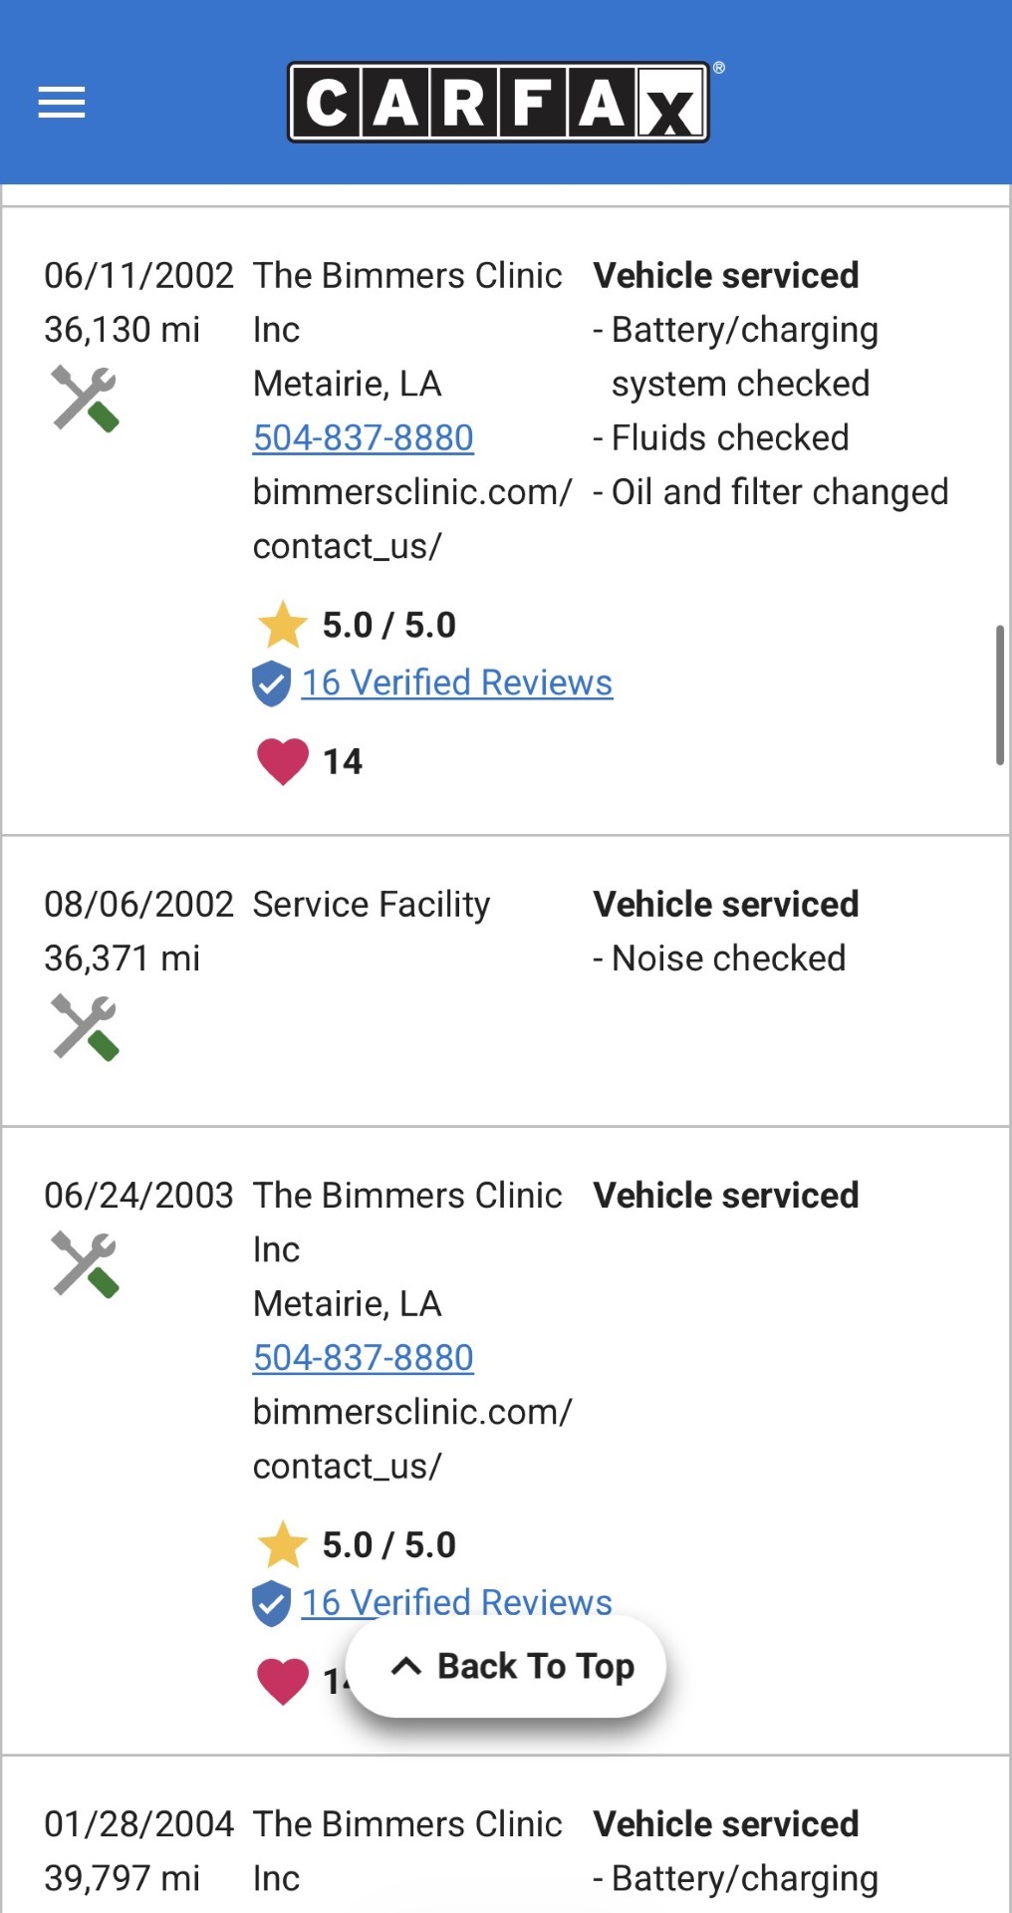The image size is (1012, 1913).
Task: Click the 08/06/2002 Service Facility entry
Action: coord(371,905)
